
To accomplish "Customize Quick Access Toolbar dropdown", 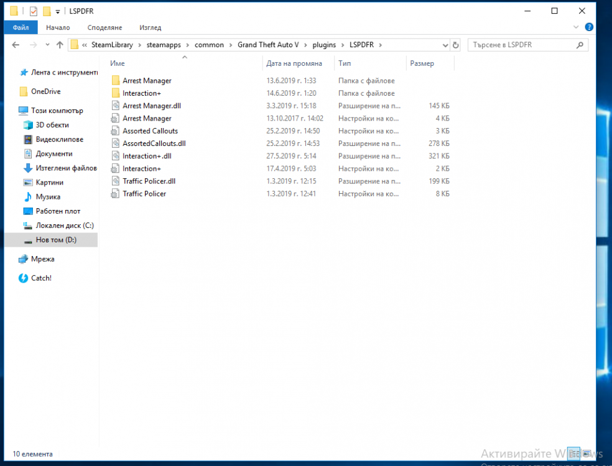I will 57,12.
